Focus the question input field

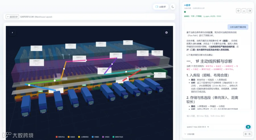(x=217, y=116)
